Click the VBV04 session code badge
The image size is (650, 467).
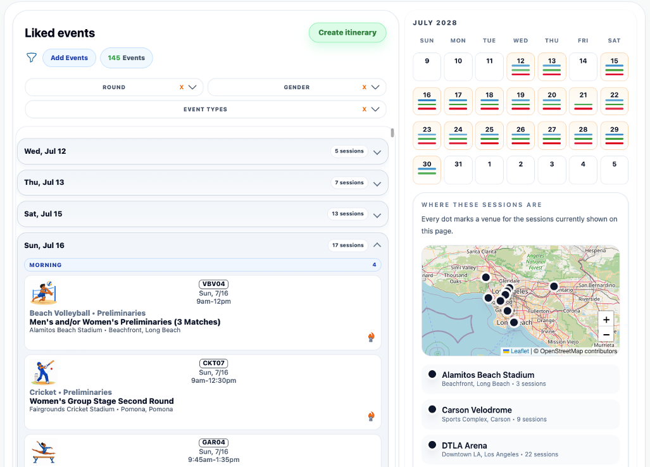point(213,284)
